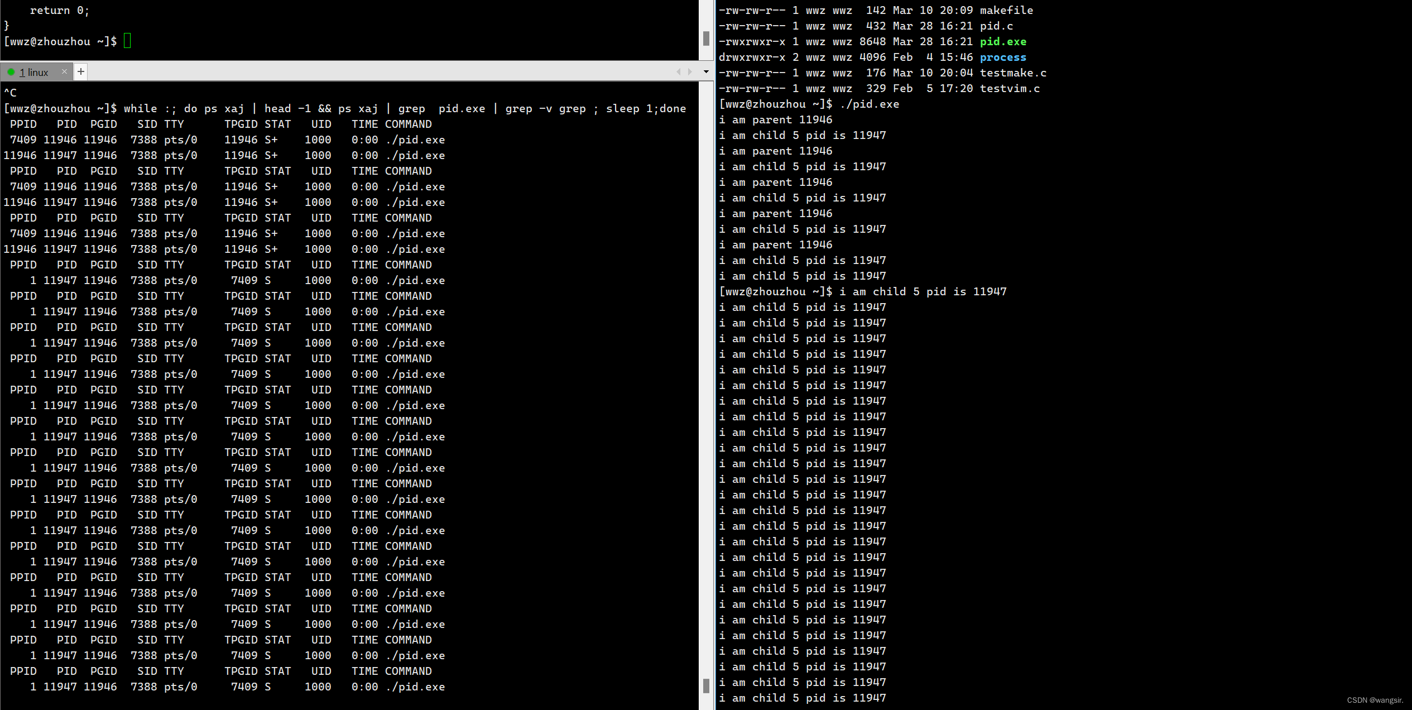Click the 'makefile' entry in file listing
The height and width of the screenshot is (710, 1412).
1006,11
